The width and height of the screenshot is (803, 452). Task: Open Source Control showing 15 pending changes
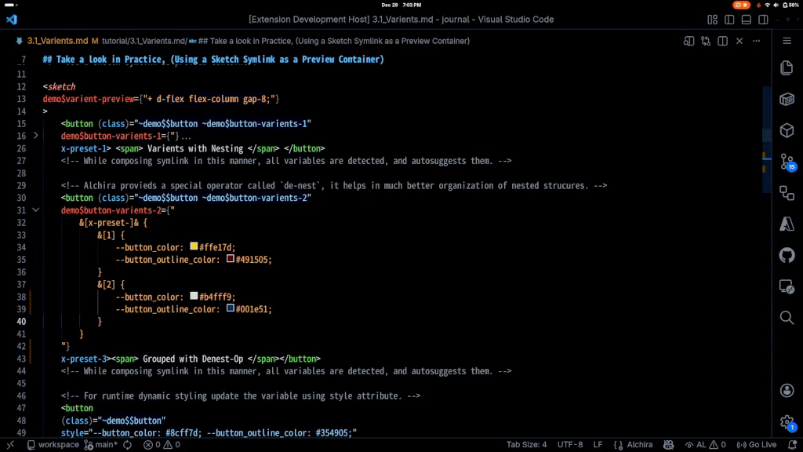pyautogui.click(x=787, y=162)
